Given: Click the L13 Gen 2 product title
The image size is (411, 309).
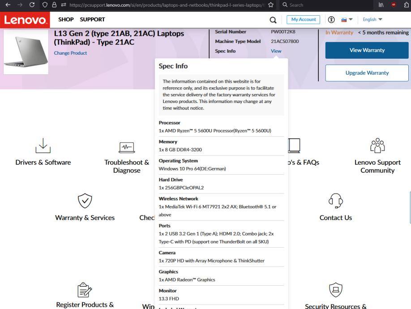Looking at the screenshot, I should (x=119, y=38).
